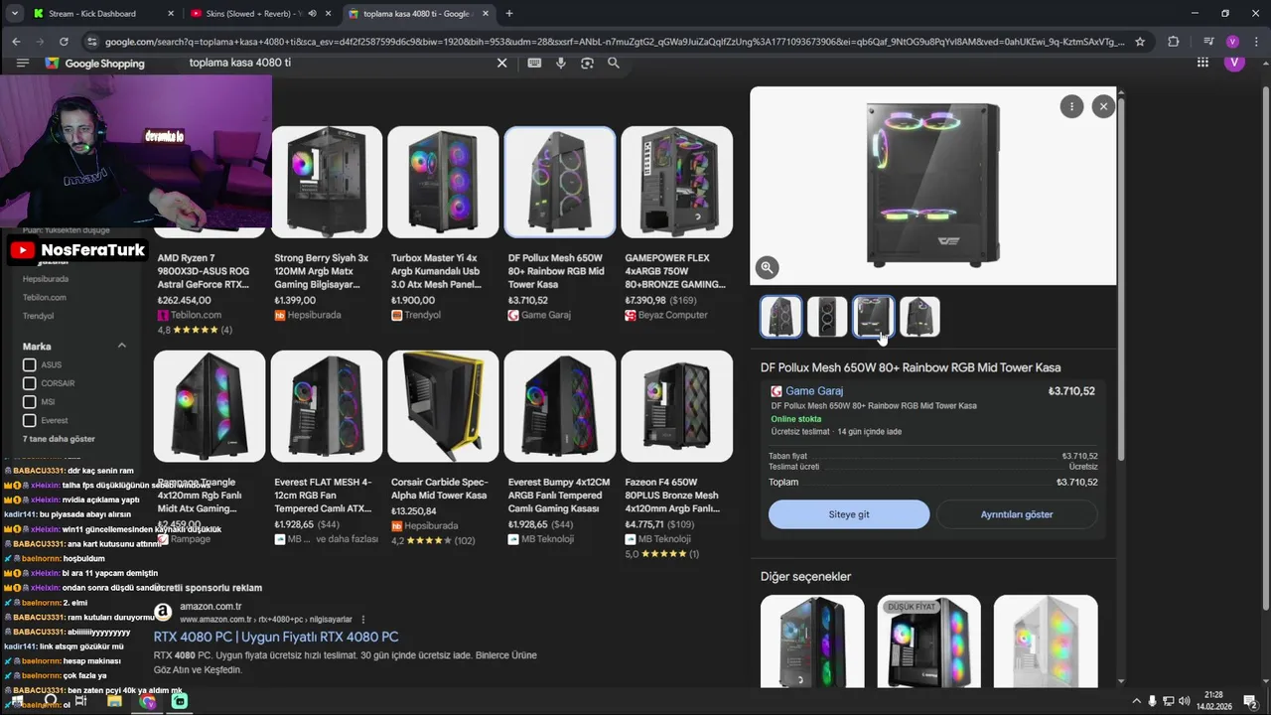Go back to previous page
The image size is (1271, 715).
(16, 42)
